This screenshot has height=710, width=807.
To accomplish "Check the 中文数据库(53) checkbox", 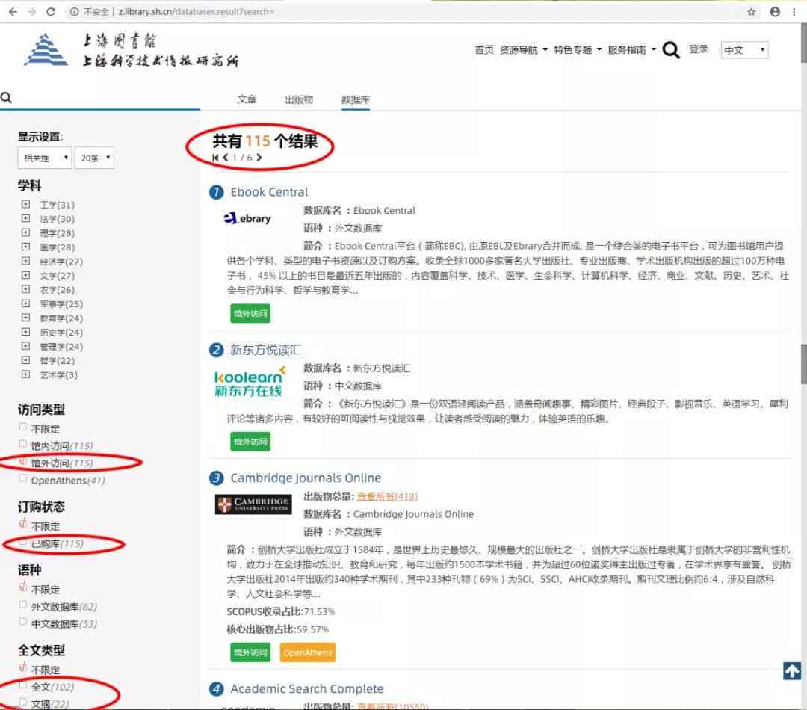I will pos(22,622).
